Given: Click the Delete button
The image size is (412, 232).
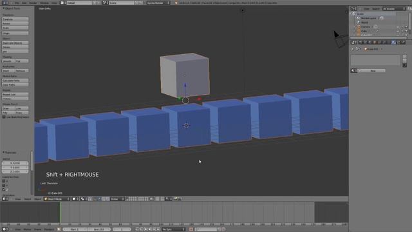Looking at the screenshot, I should tap(15, 47).
